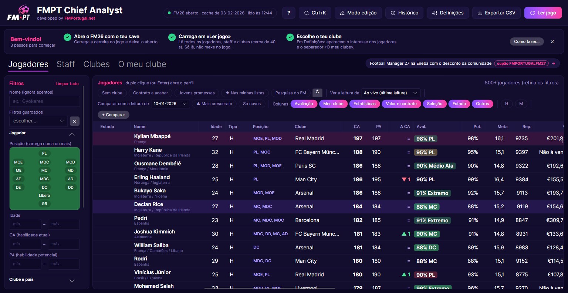Dismiss the Bem-vindo welcome banner
Image resolution: width=568 pixels, height=293 pixels.
(x=552, y=42)
